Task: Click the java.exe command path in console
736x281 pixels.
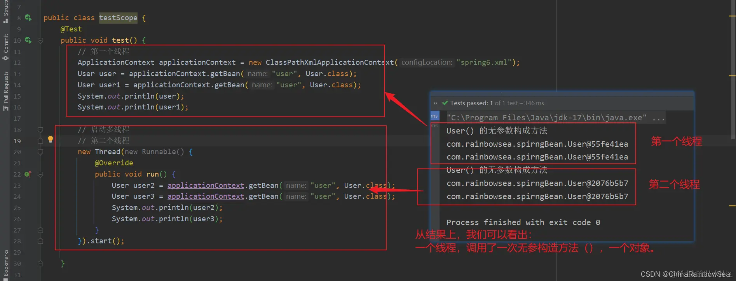Action: (546, 118)
